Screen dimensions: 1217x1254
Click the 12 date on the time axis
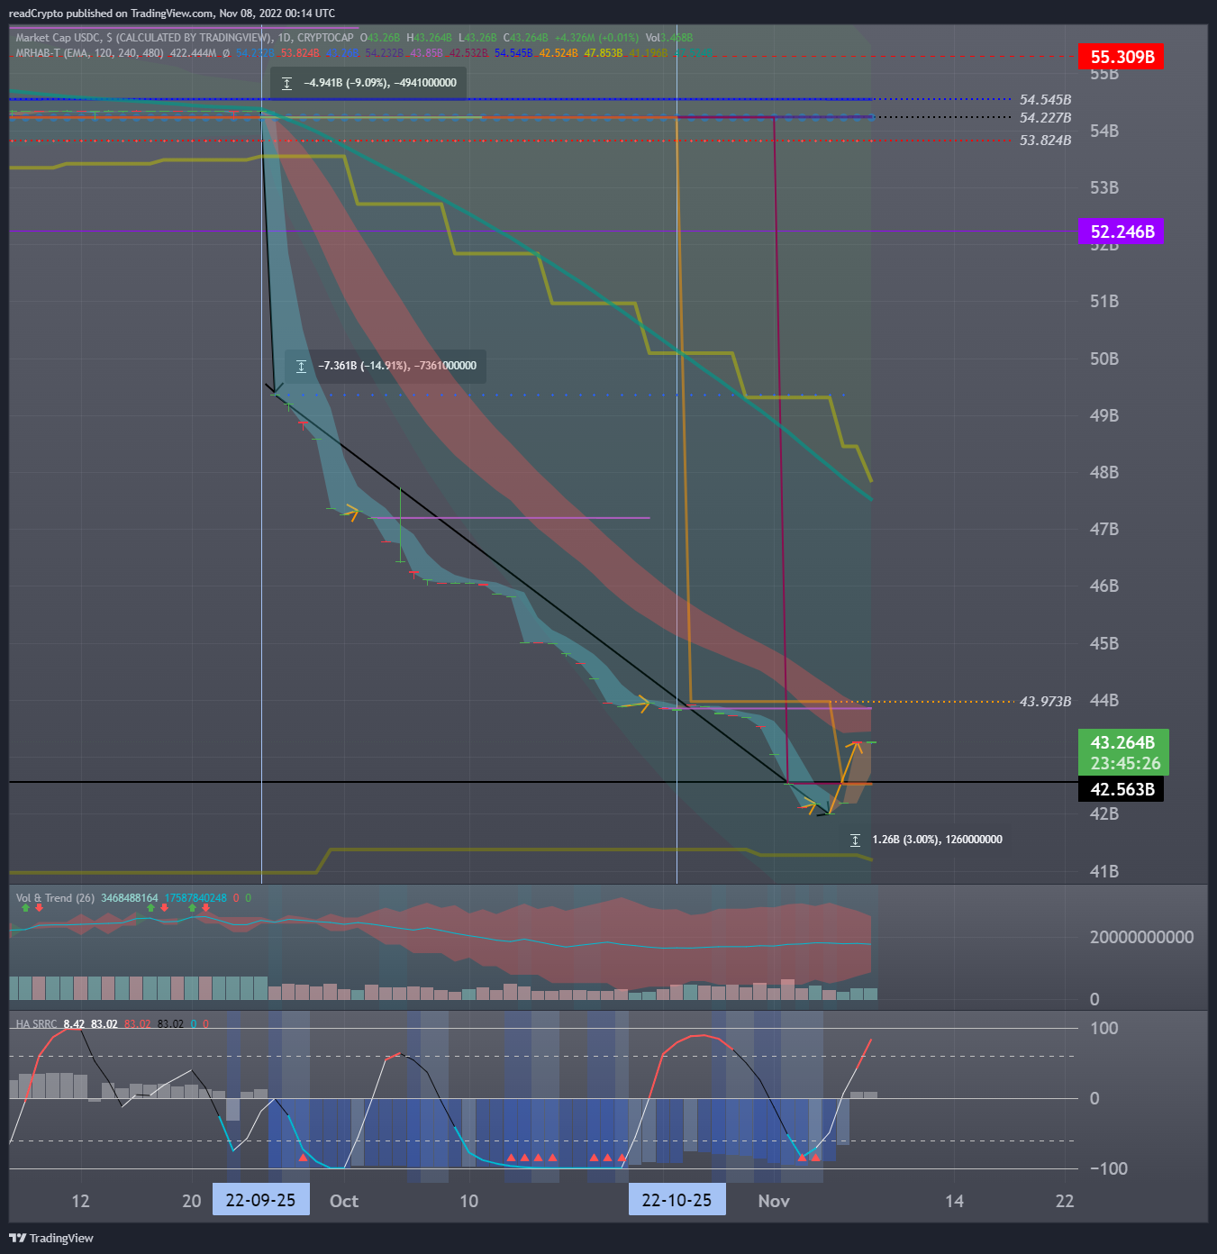pyautogui.click(x=80, y=1201)
